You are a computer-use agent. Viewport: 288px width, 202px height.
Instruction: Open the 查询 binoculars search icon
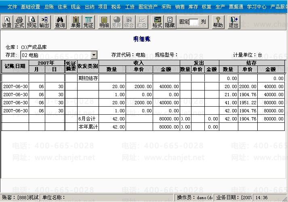click(x=60, y=22)
